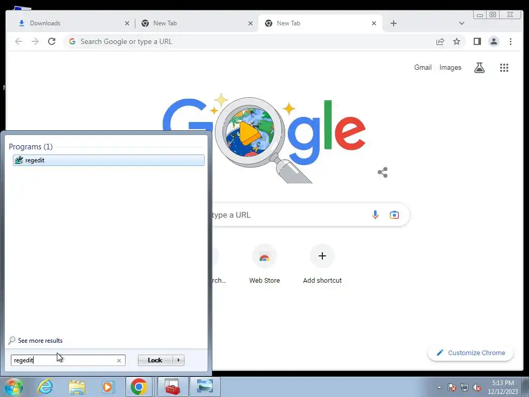This screenshot has height=397, width=529.
Task: Click the Lock button
Action: 155,360
